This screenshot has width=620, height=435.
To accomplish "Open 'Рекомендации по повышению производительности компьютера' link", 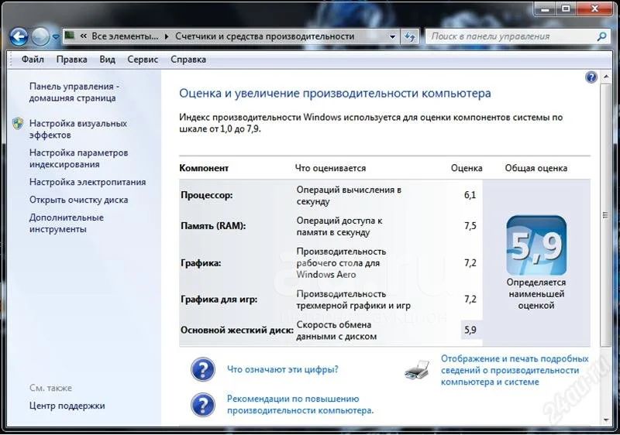I will point(300,405).
